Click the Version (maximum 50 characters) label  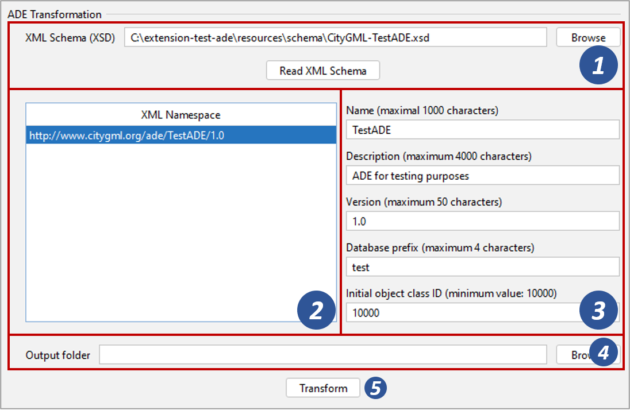(x=424, y=202)
